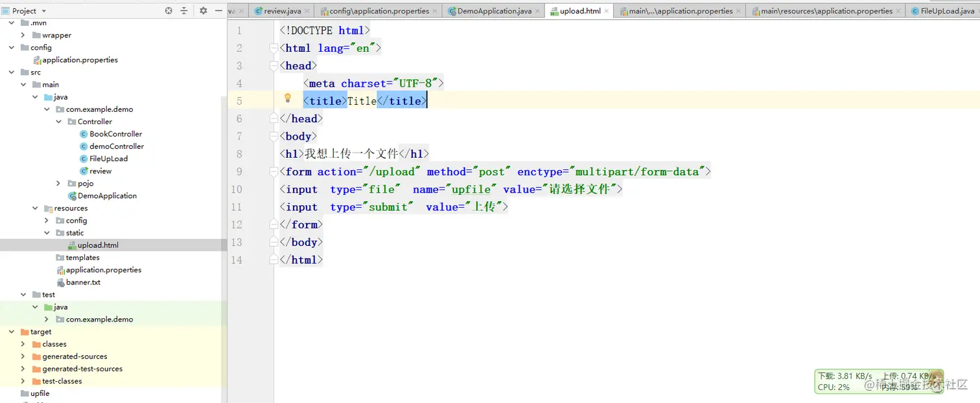
Task: Select banner.txt in project tree
Action: [x=83, y=282]
